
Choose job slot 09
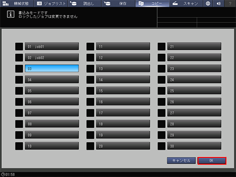(x=52, y=135)
